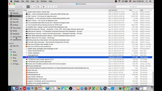Viewport: 162px width, 91px height.
Task: Open the MEGA folder in sidebar
Action: pos(15,31)
